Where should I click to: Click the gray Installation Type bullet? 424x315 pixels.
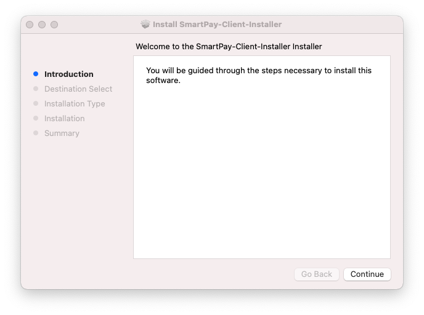(36, 103)
